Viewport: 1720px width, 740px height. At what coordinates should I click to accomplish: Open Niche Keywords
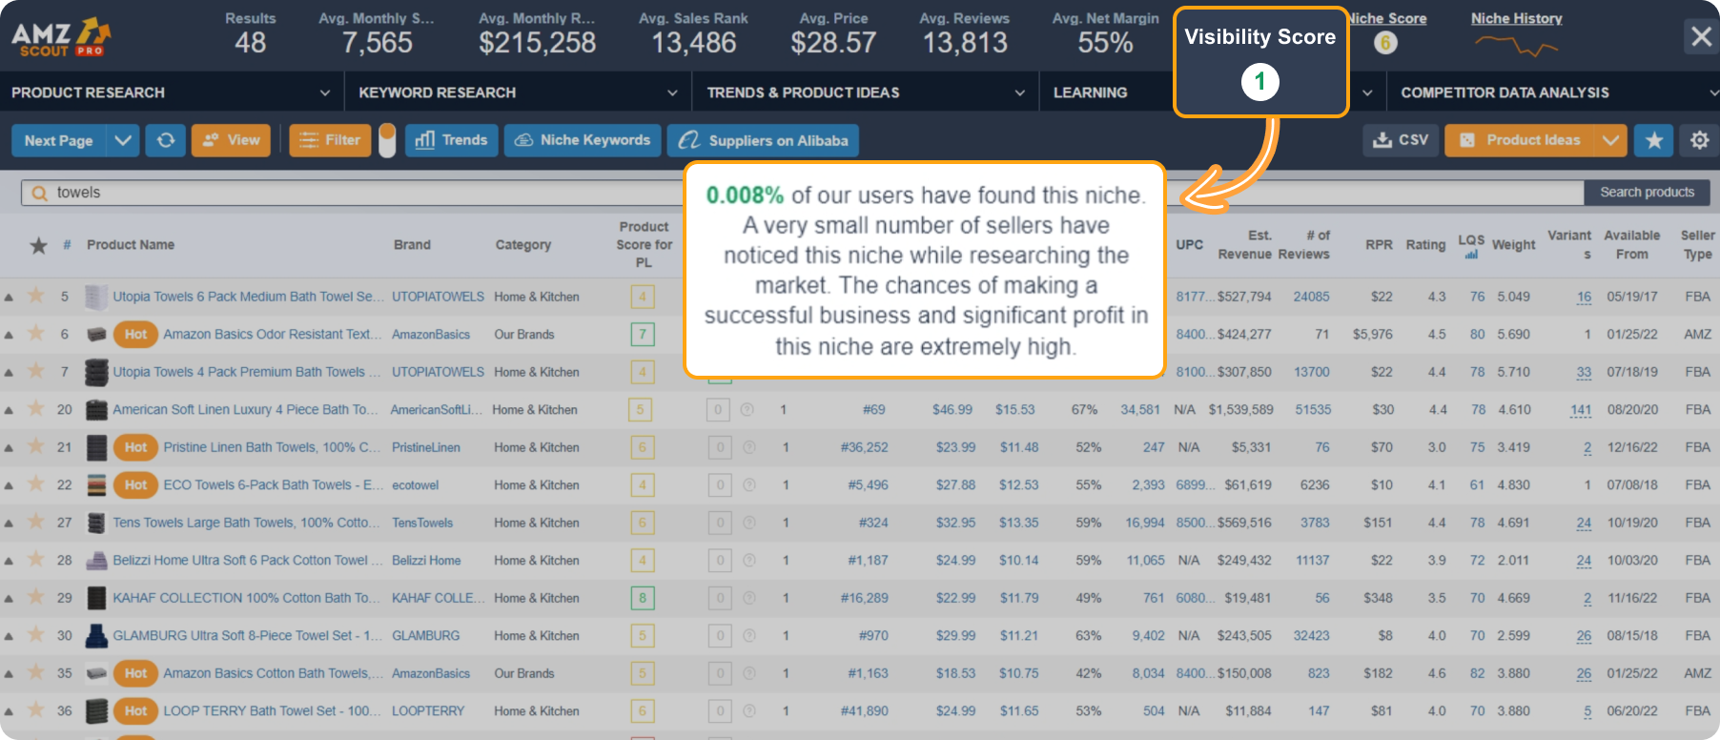583,140
